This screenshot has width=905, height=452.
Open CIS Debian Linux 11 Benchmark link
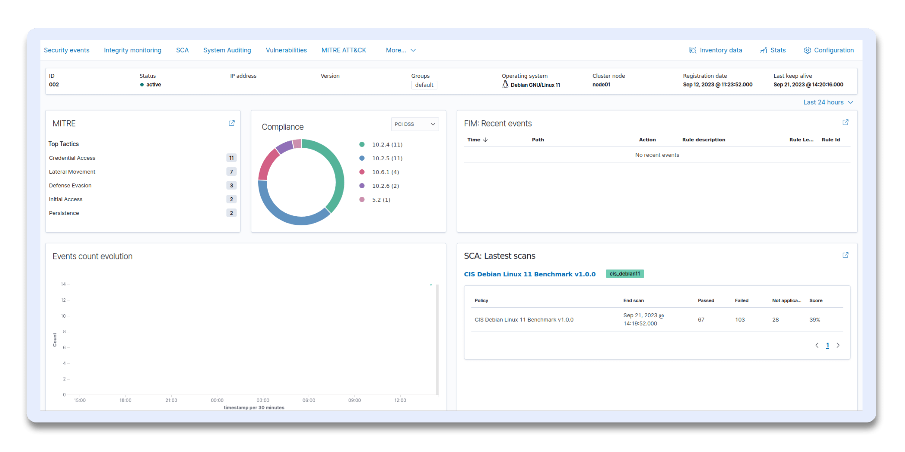tap(529, 274)
